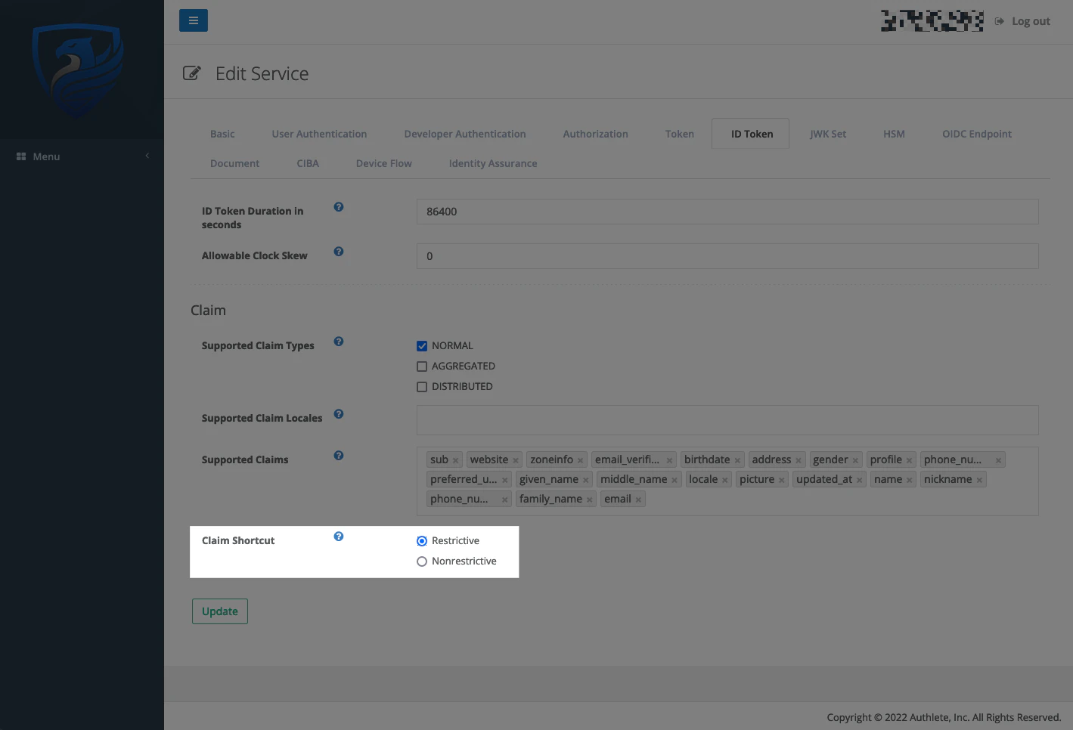Open the hamburger menu in the top bar

(194, 20)
